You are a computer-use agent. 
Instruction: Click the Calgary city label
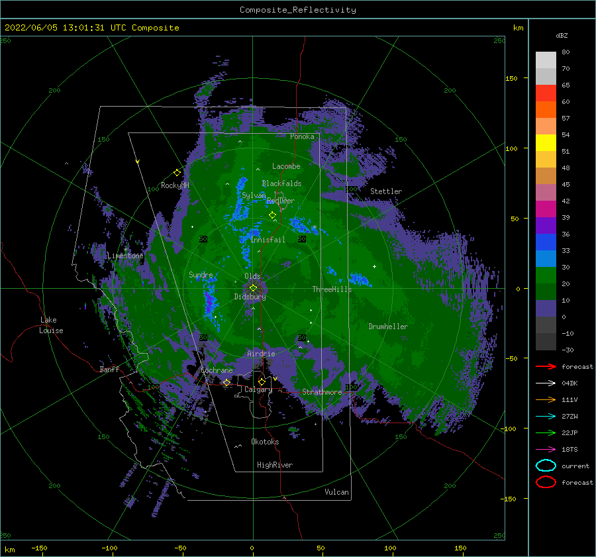pos(258,389)
